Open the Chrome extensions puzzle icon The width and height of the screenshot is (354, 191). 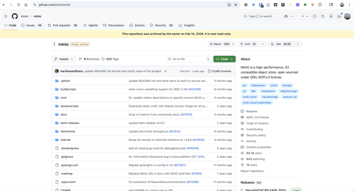(320, 5)
